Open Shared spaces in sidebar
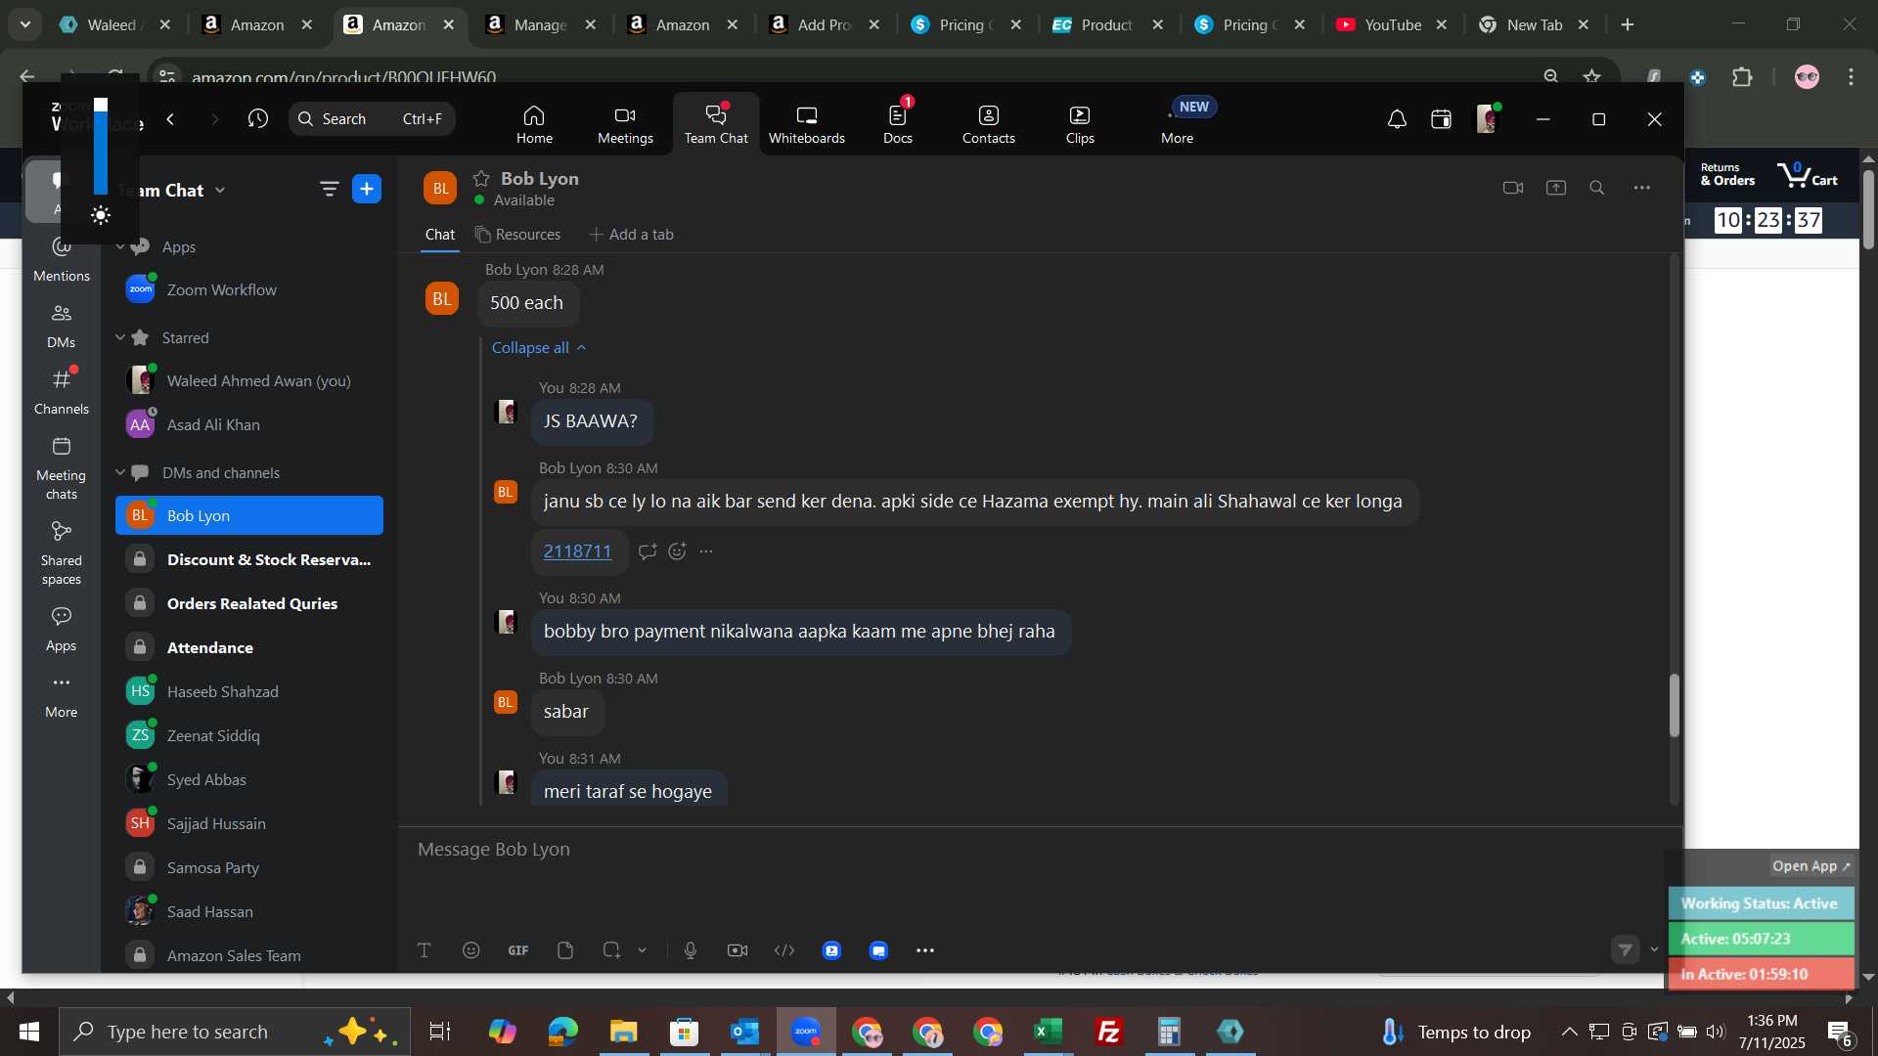The image size is (1878, 1056). (x=61, y=553)
